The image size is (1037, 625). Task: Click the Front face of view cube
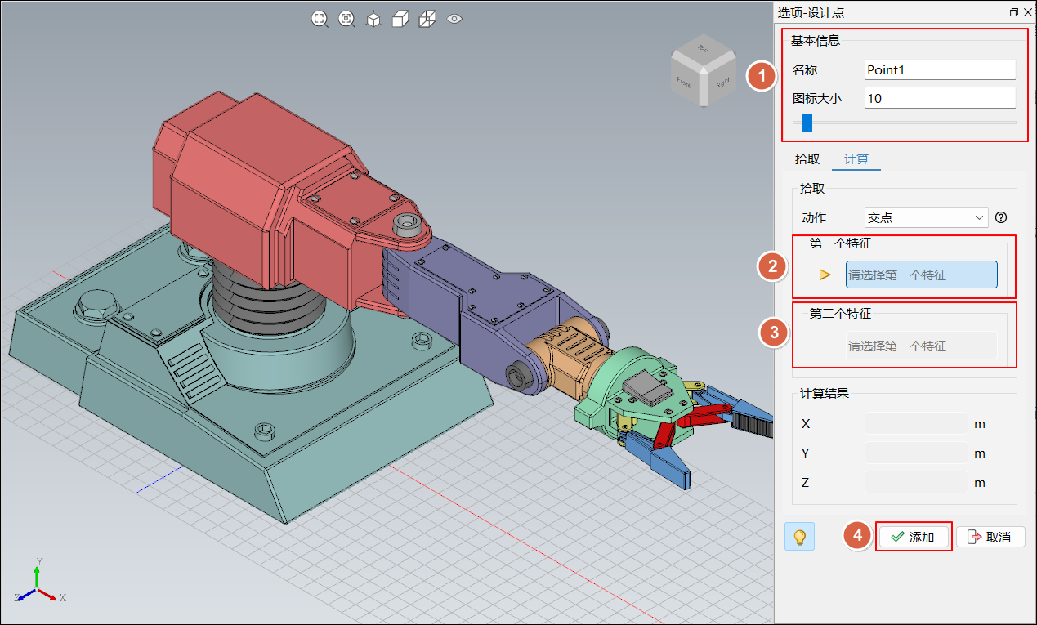(x=685, y=81)
